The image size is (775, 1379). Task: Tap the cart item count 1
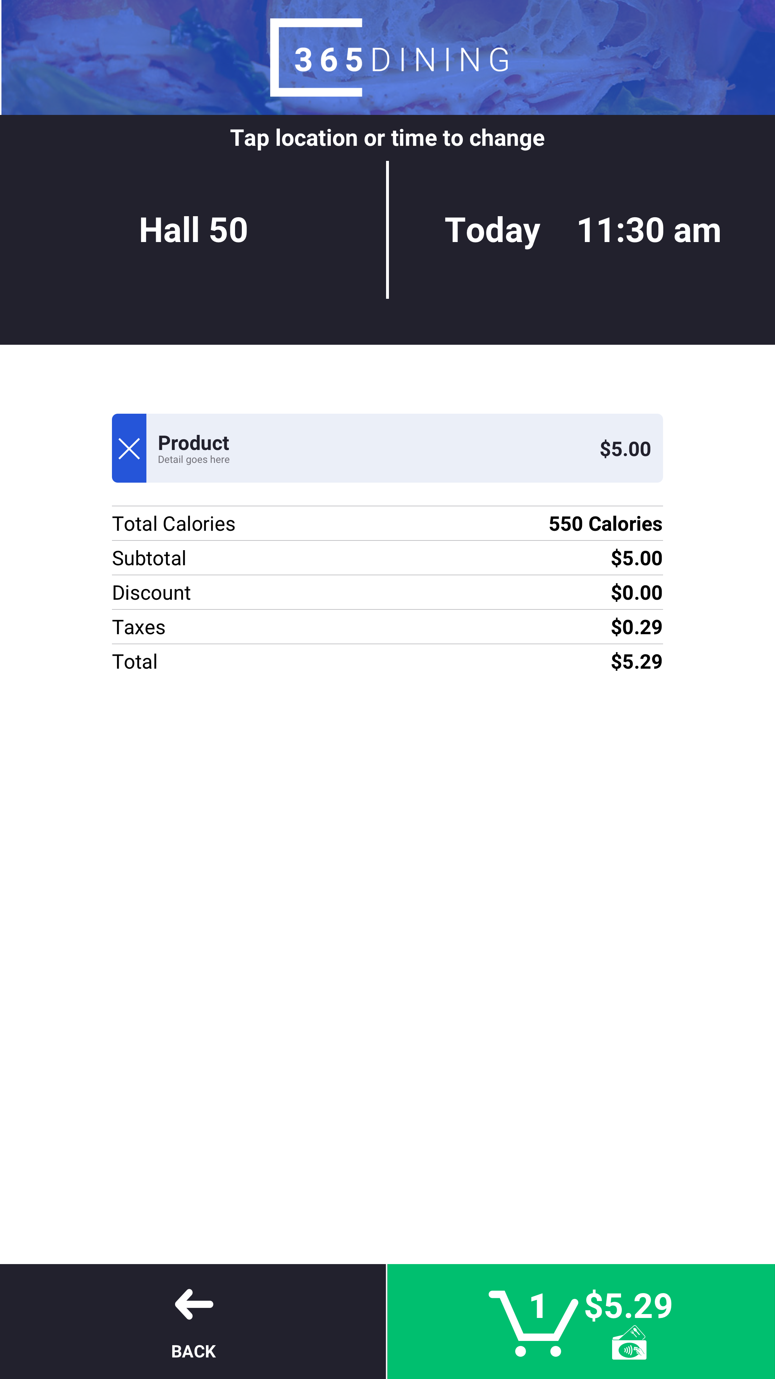coord(538,1305)
